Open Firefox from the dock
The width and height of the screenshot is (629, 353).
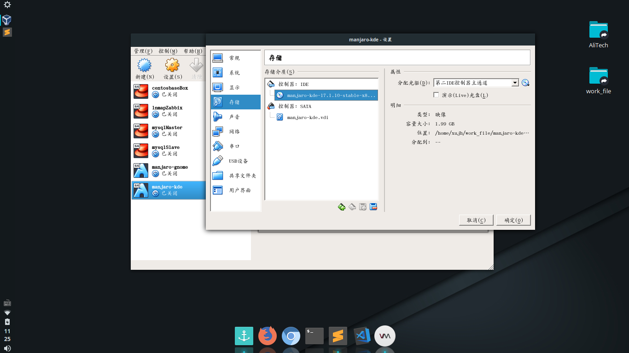268,336
